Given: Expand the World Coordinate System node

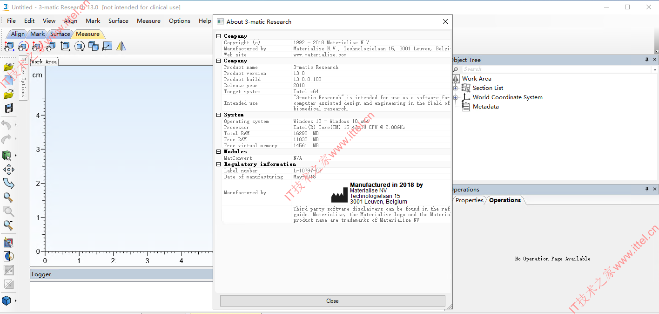Looking at the screenshot, I should pos(455,97).
